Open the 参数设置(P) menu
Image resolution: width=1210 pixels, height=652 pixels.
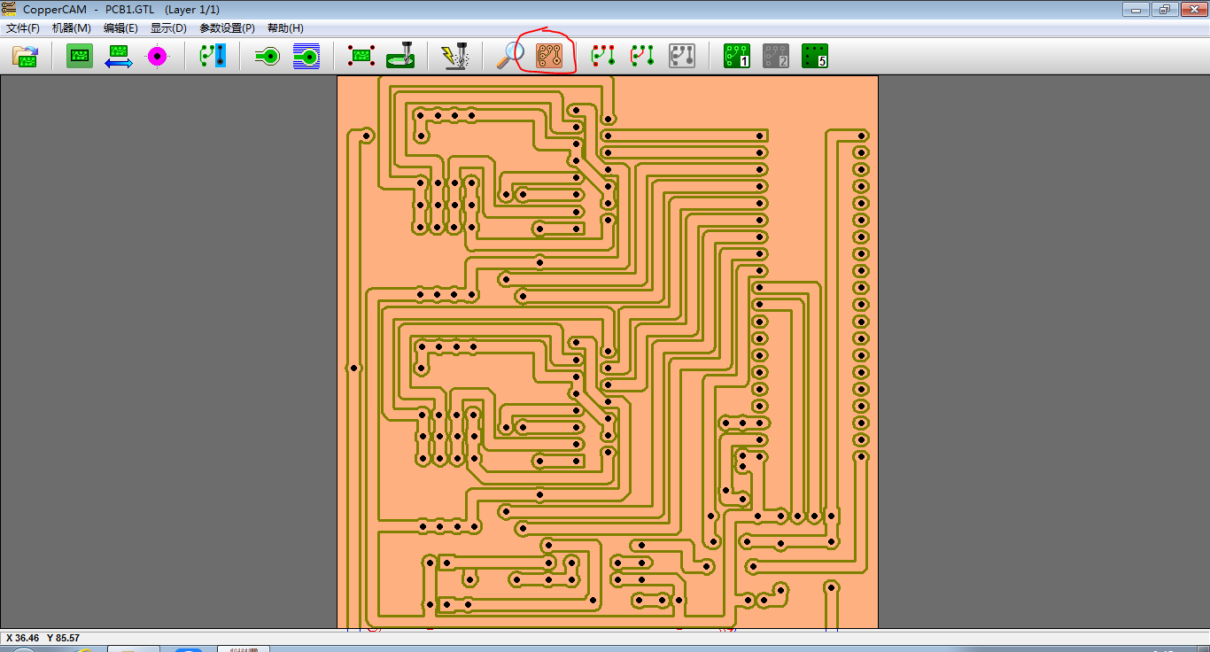coord(227,28)
